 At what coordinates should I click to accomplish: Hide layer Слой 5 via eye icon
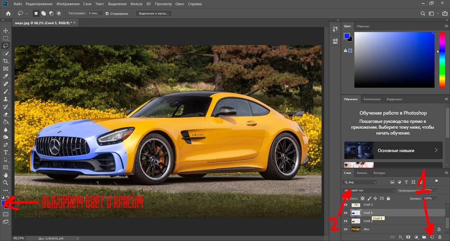(x=346, y=213)
